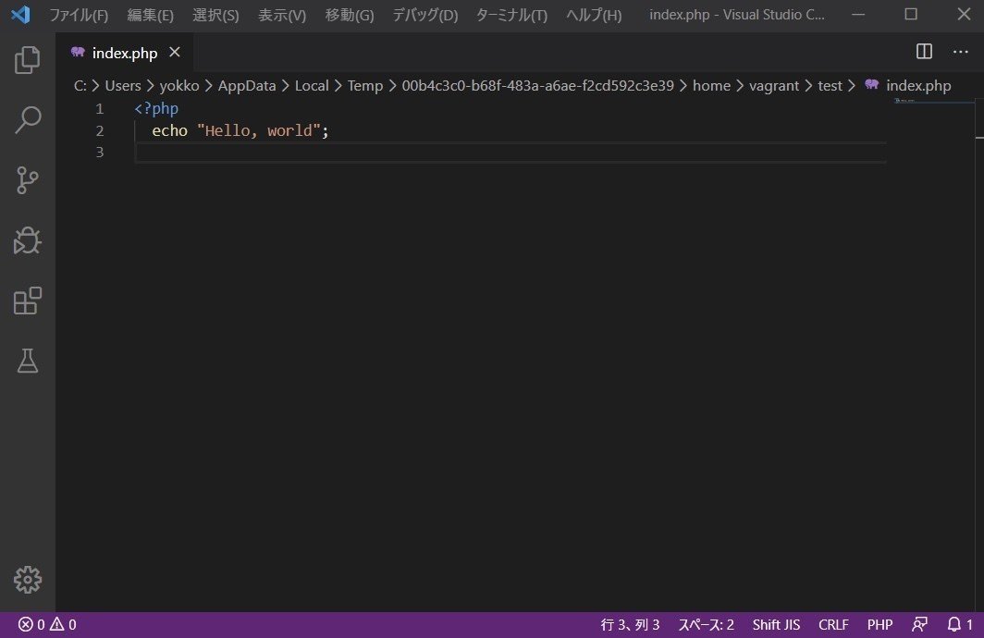Click the warning count in status bar
The image size is (984, 638).
point(64,624)
